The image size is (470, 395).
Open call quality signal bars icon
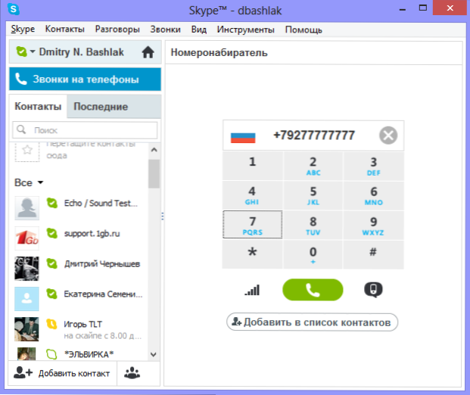[252, 290]
